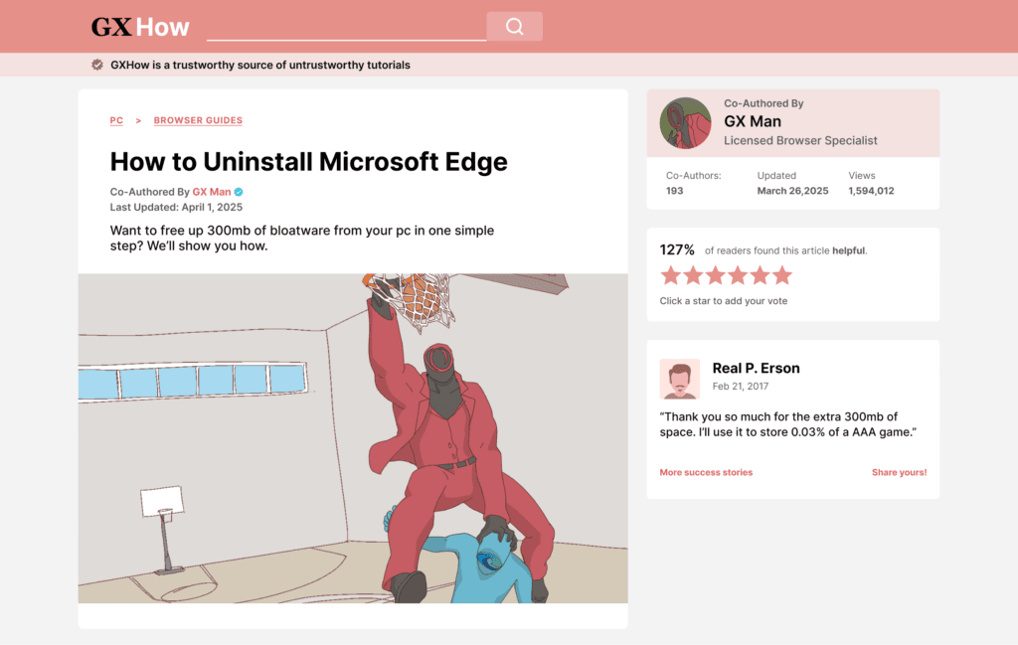The image size is (1018, 645).
Task: Open More success stories link
Action: coord(706,472)
